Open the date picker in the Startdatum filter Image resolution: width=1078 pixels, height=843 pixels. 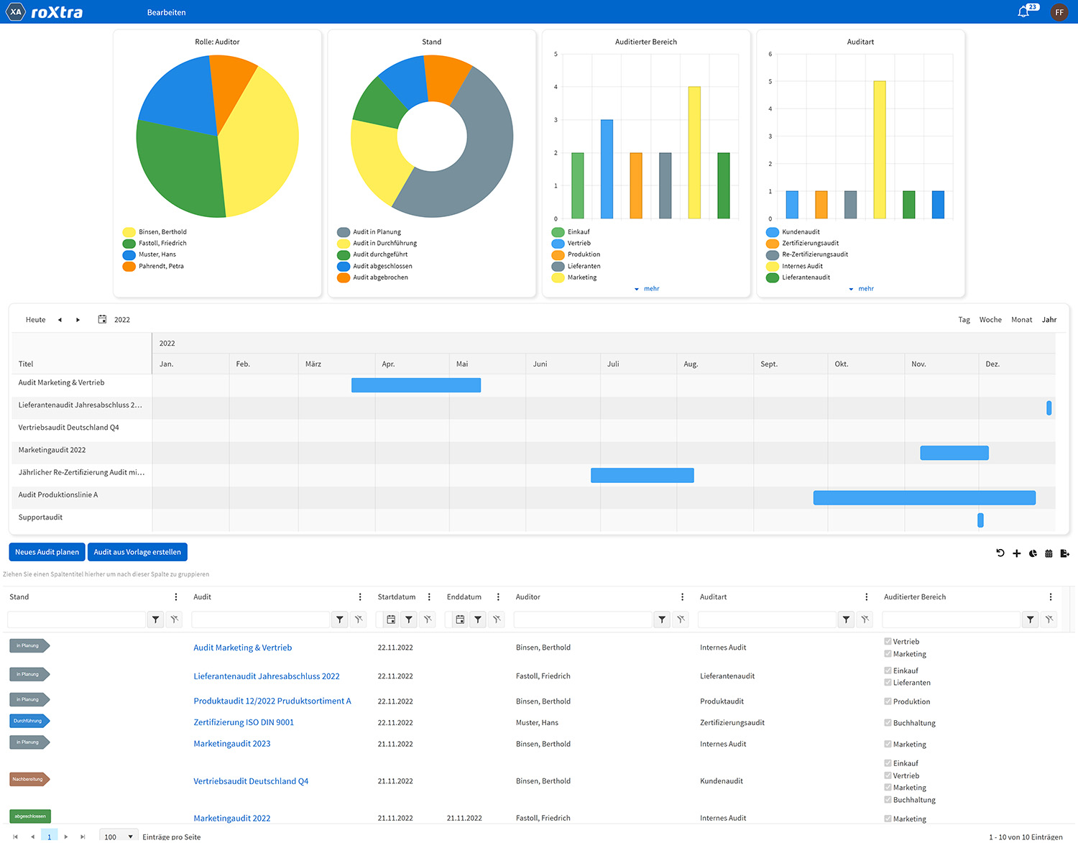tap(390, 619)
